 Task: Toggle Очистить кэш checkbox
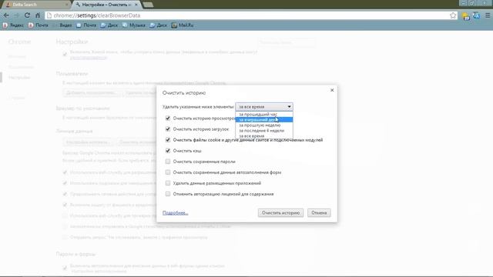[168, 151]
